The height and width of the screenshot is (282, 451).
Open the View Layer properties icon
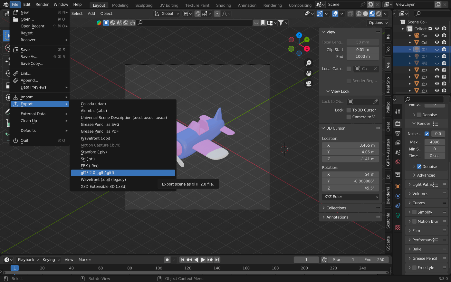[398, 142]
